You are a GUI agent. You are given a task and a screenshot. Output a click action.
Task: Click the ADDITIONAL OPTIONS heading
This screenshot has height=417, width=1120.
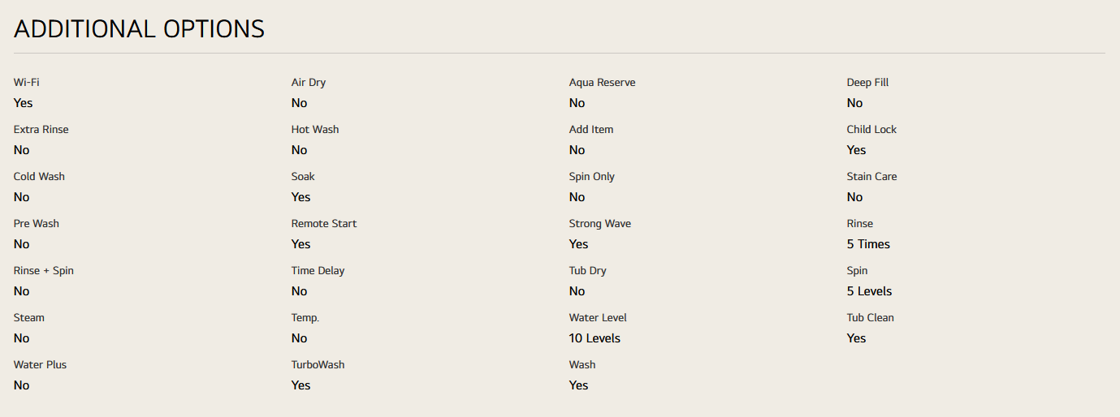[139, 29]
